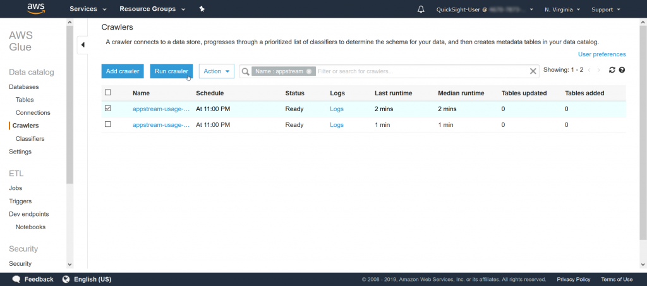The width and height of the screenshot is (647, 286).
Task: Collapse the side navigation with the arrow
Action: tap(83, 45)
